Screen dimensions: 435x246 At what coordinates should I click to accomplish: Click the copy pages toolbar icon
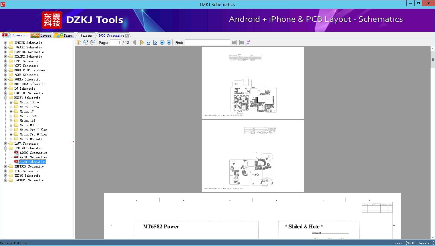[x=79, y=42]
